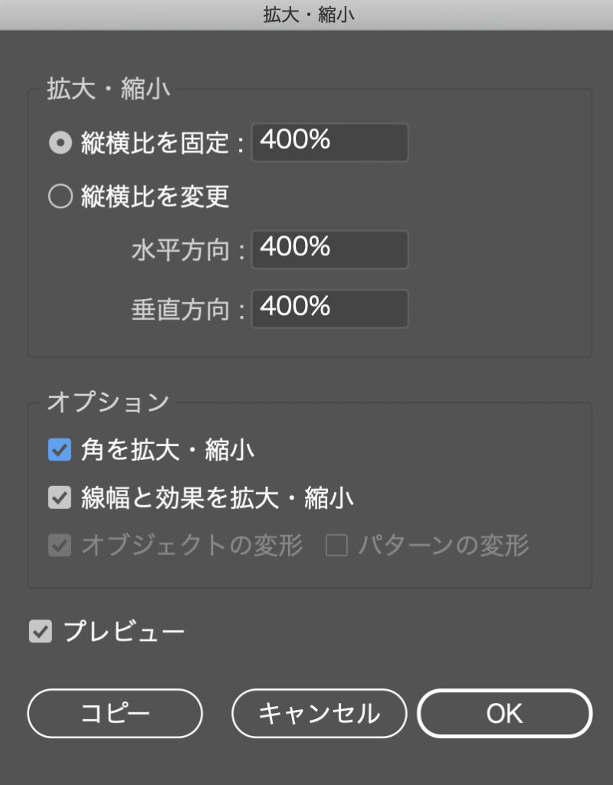613x785 pixels.
Task: Click the プレビュー label text
Action: click(124, 632)
